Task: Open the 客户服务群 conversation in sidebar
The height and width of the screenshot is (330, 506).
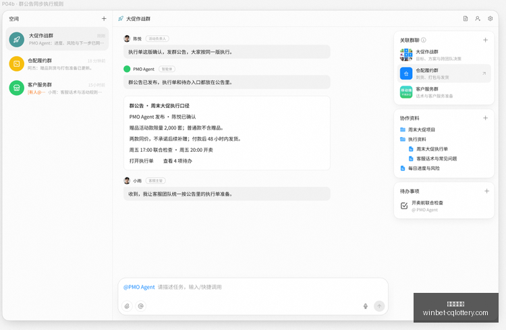Action: tap(57, 88)
